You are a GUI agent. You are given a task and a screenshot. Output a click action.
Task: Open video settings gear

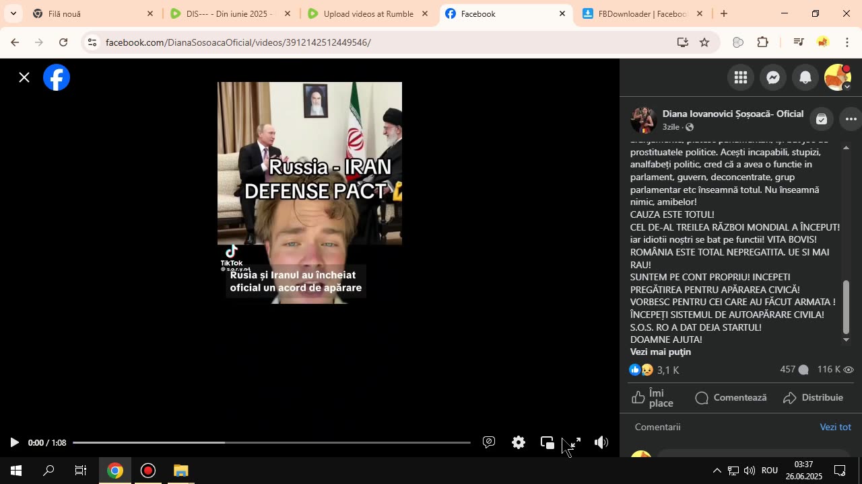click(x=518, y=442)
